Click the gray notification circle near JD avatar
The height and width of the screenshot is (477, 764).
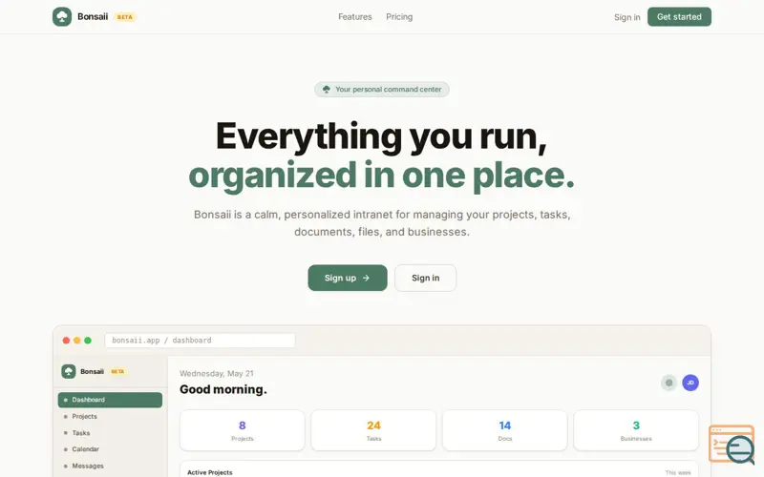pyautogui.click(x=669, y=383)
